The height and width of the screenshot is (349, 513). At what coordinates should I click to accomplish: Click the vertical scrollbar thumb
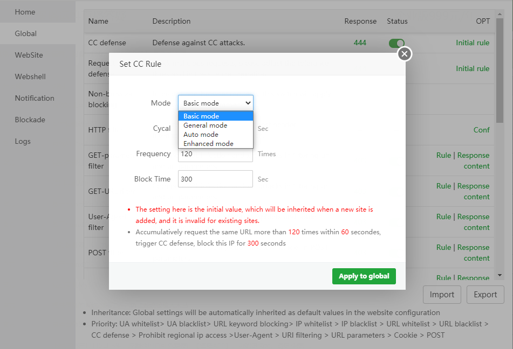[500, 70]
